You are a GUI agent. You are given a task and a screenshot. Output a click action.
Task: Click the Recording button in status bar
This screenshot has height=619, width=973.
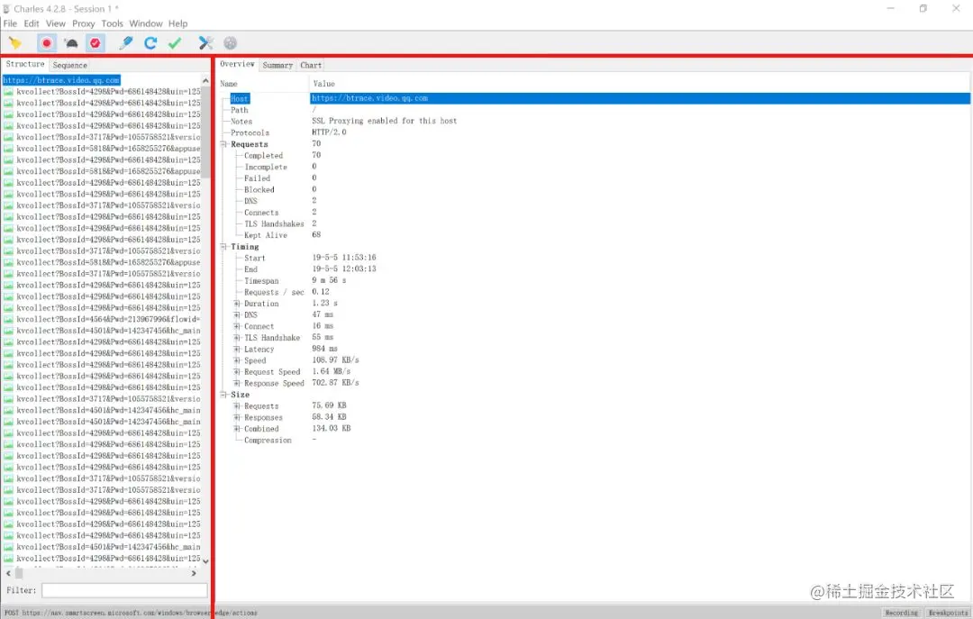coord(901,612)
